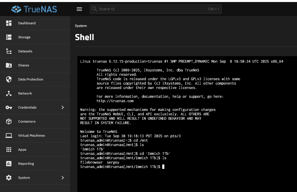Open Data Protection page

(31, 79)
